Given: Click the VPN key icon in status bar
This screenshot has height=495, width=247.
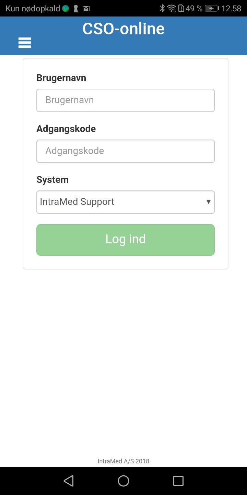Looking at the screenshot, I should pyautogui.click(x=75, y=8).
